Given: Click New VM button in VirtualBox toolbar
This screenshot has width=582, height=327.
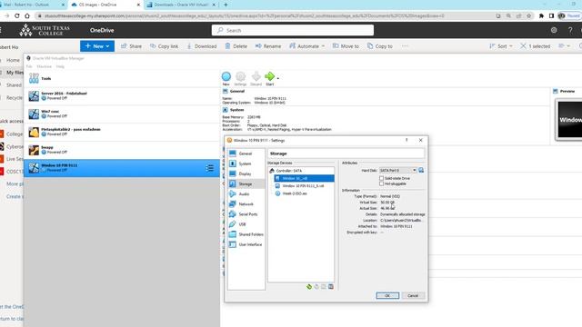Looking at the screenshot, I should coord(226,79).
